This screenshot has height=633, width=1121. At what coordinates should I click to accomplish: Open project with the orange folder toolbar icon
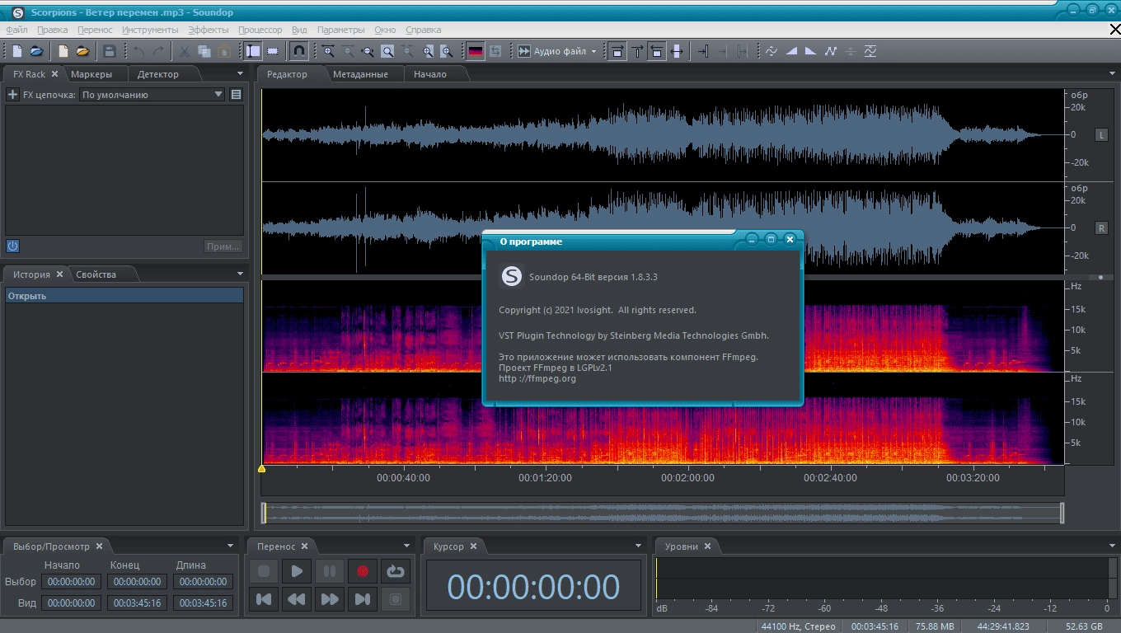82,51
